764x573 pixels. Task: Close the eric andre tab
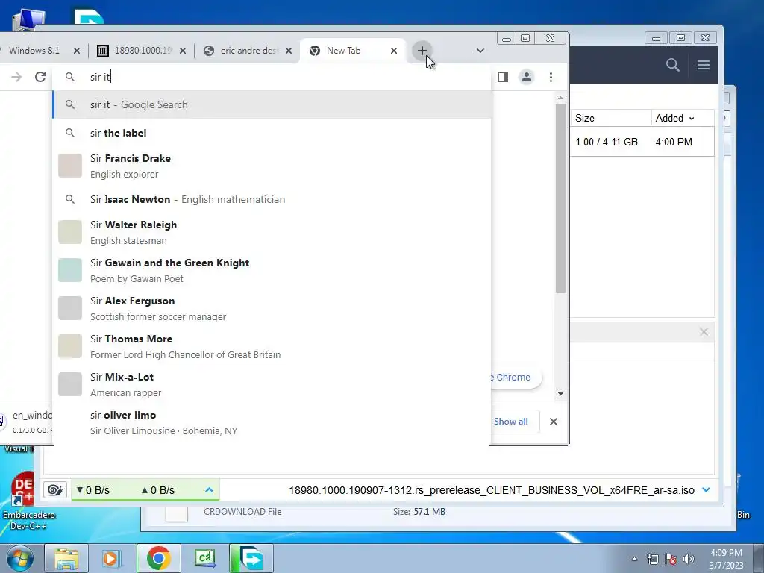pos(289,51)
